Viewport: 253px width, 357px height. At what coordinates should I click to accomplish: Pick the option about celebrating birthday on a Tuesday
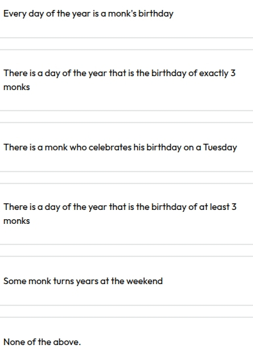127,147
